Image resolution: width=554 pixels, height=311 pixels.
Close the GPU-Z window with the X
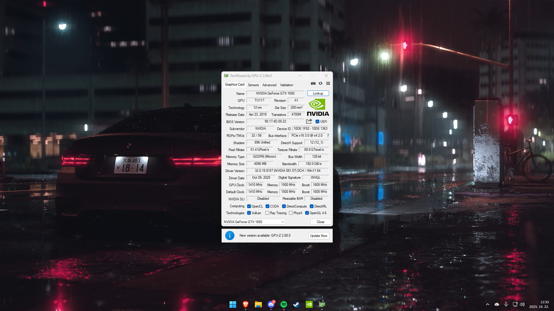click(x=326, y=76)
